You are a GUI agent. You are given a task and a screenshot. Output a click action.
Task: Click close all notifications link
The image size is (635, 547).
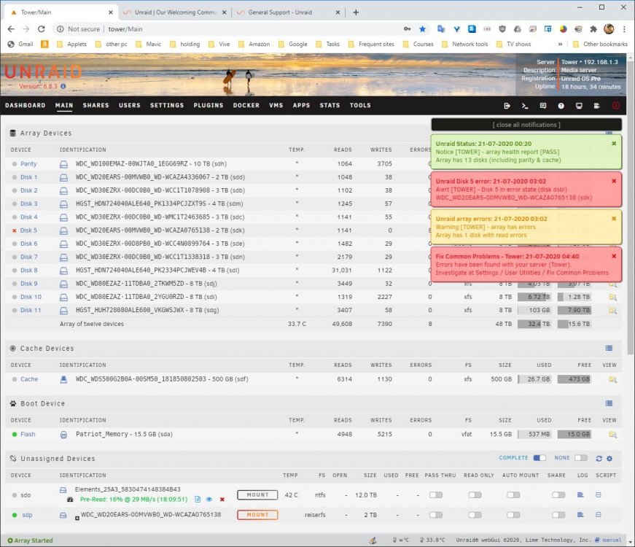pyautogui.click(x=526, y=125)
